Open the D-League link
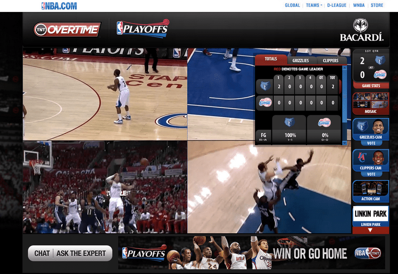The image size is (398, 274). [336, 5]
